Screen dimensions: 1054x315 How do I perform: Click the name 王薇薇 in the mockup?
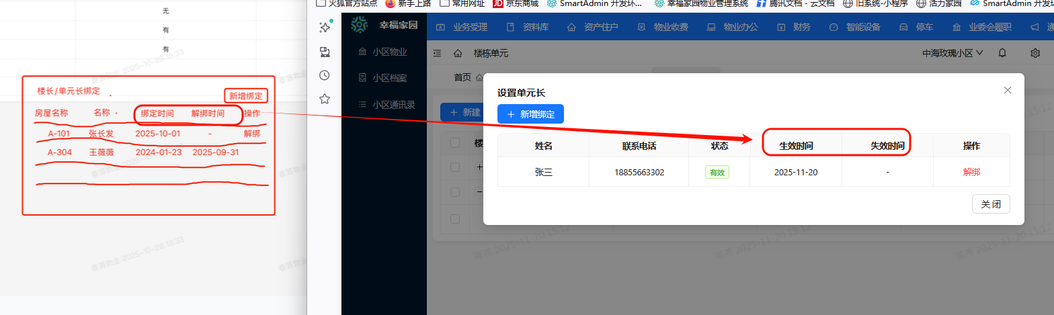tap(102, 152)
